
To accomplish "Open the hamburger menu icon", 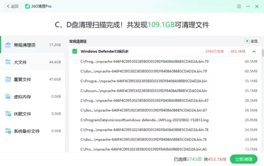I will 239,6.
